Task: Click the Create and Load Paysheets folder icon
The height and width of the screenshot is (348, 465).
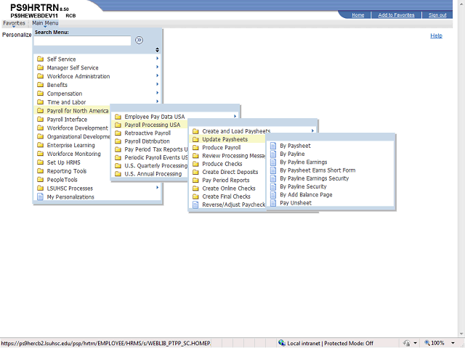Action: coord(195,130)
